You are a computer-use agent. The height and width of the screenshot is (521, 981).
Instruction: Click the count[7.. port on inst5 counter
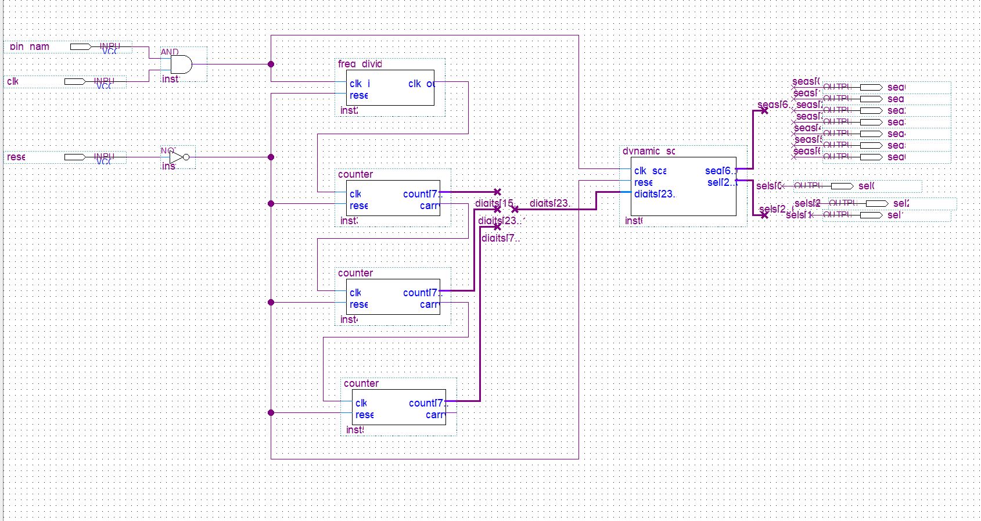(428, 403)
